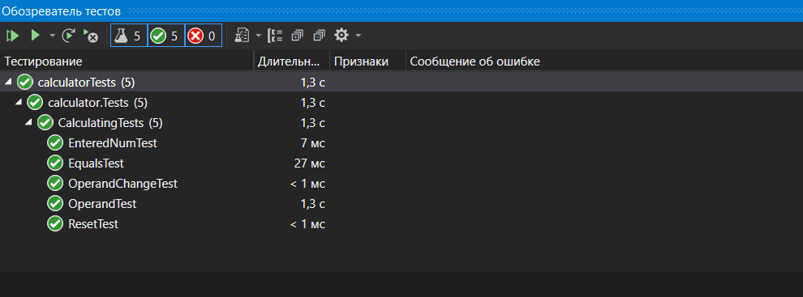
Task: Collapse the calculator.Tests namespace node
Action: click(x=19, y=102)
